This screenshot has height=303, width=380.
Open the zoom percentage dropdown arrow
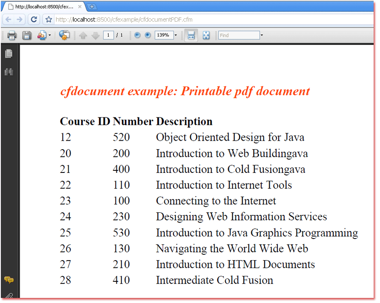click(x=176, y=35)
